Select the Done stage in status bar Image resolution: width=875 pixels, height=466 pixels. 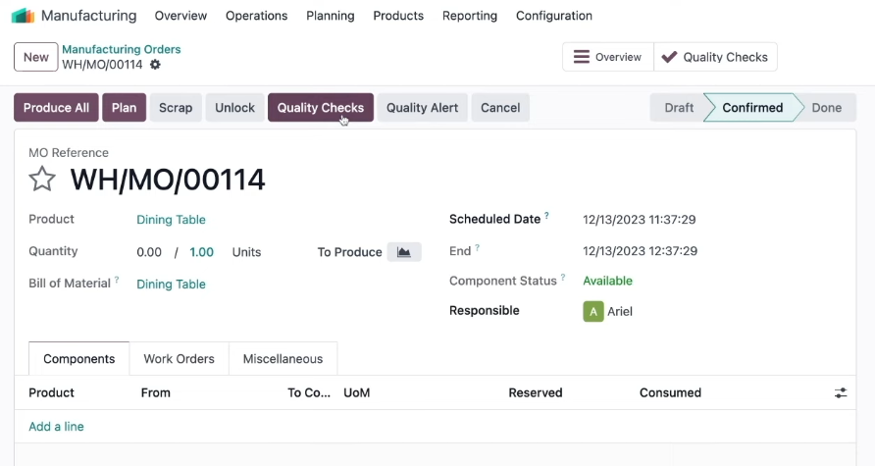click(827, 108)
